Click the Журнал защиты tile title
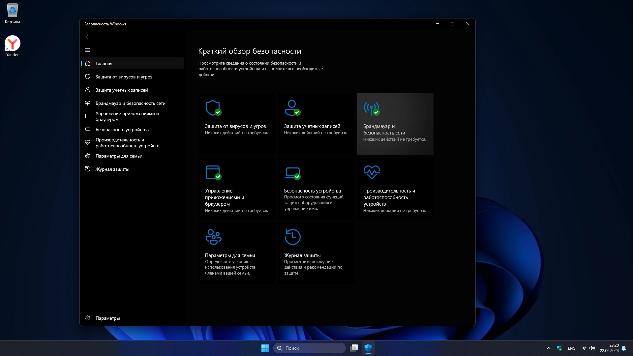 point(302,255)
